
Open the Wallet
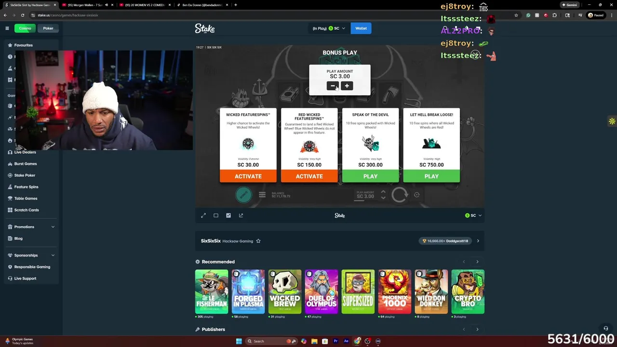tap(361, 28)
